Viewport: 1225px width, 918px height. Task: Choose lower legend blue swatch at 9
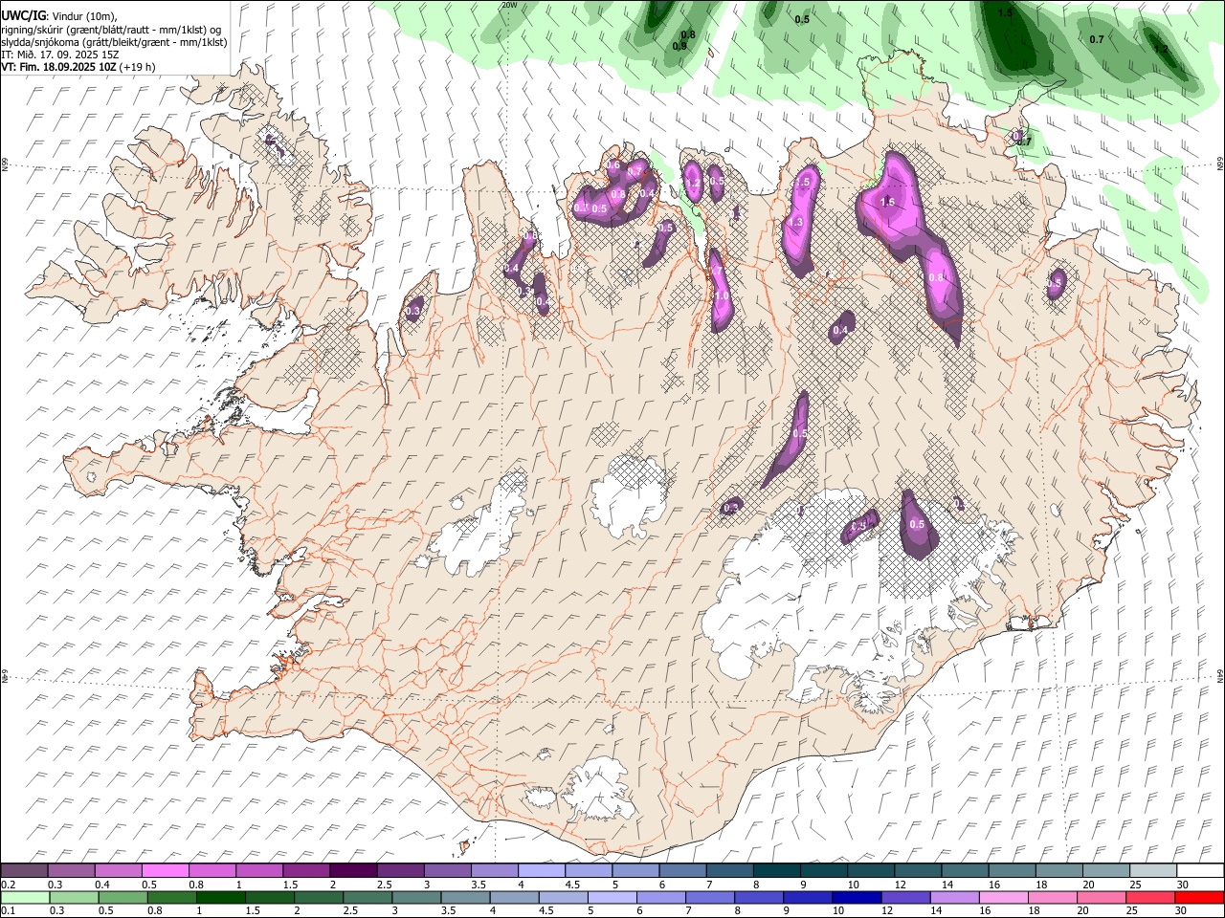pos(807,897)
